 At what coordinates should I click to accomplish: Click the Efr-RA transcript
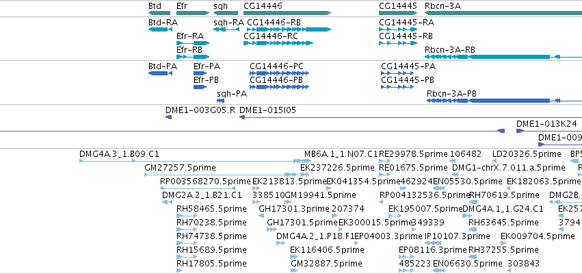coord(193,43)
